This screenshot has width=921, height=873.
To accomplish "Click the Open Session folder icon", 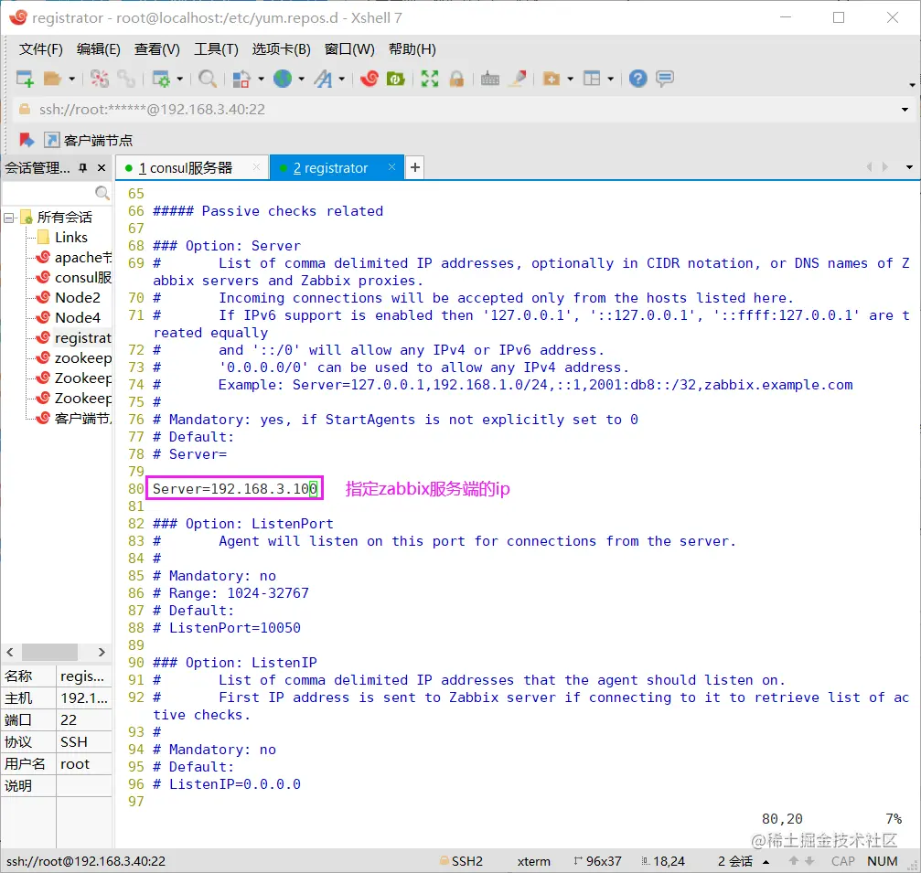I will 52,78.
